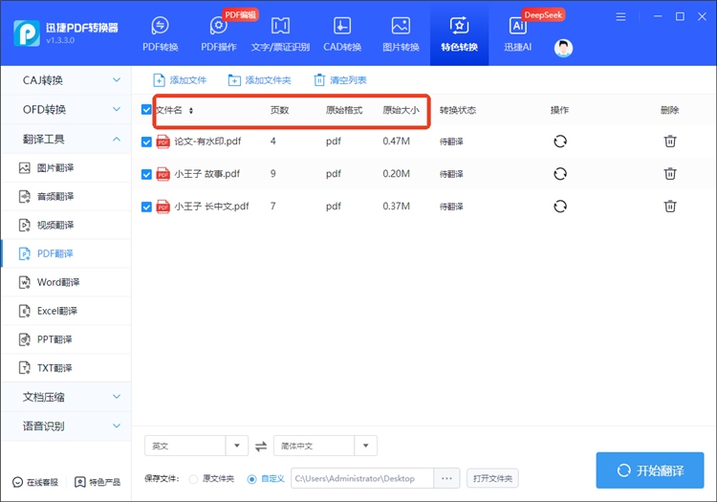The width and height of the screenshot is (717, 502).
Task: Open the 迅捷AI tab
Action: [517, 33]
